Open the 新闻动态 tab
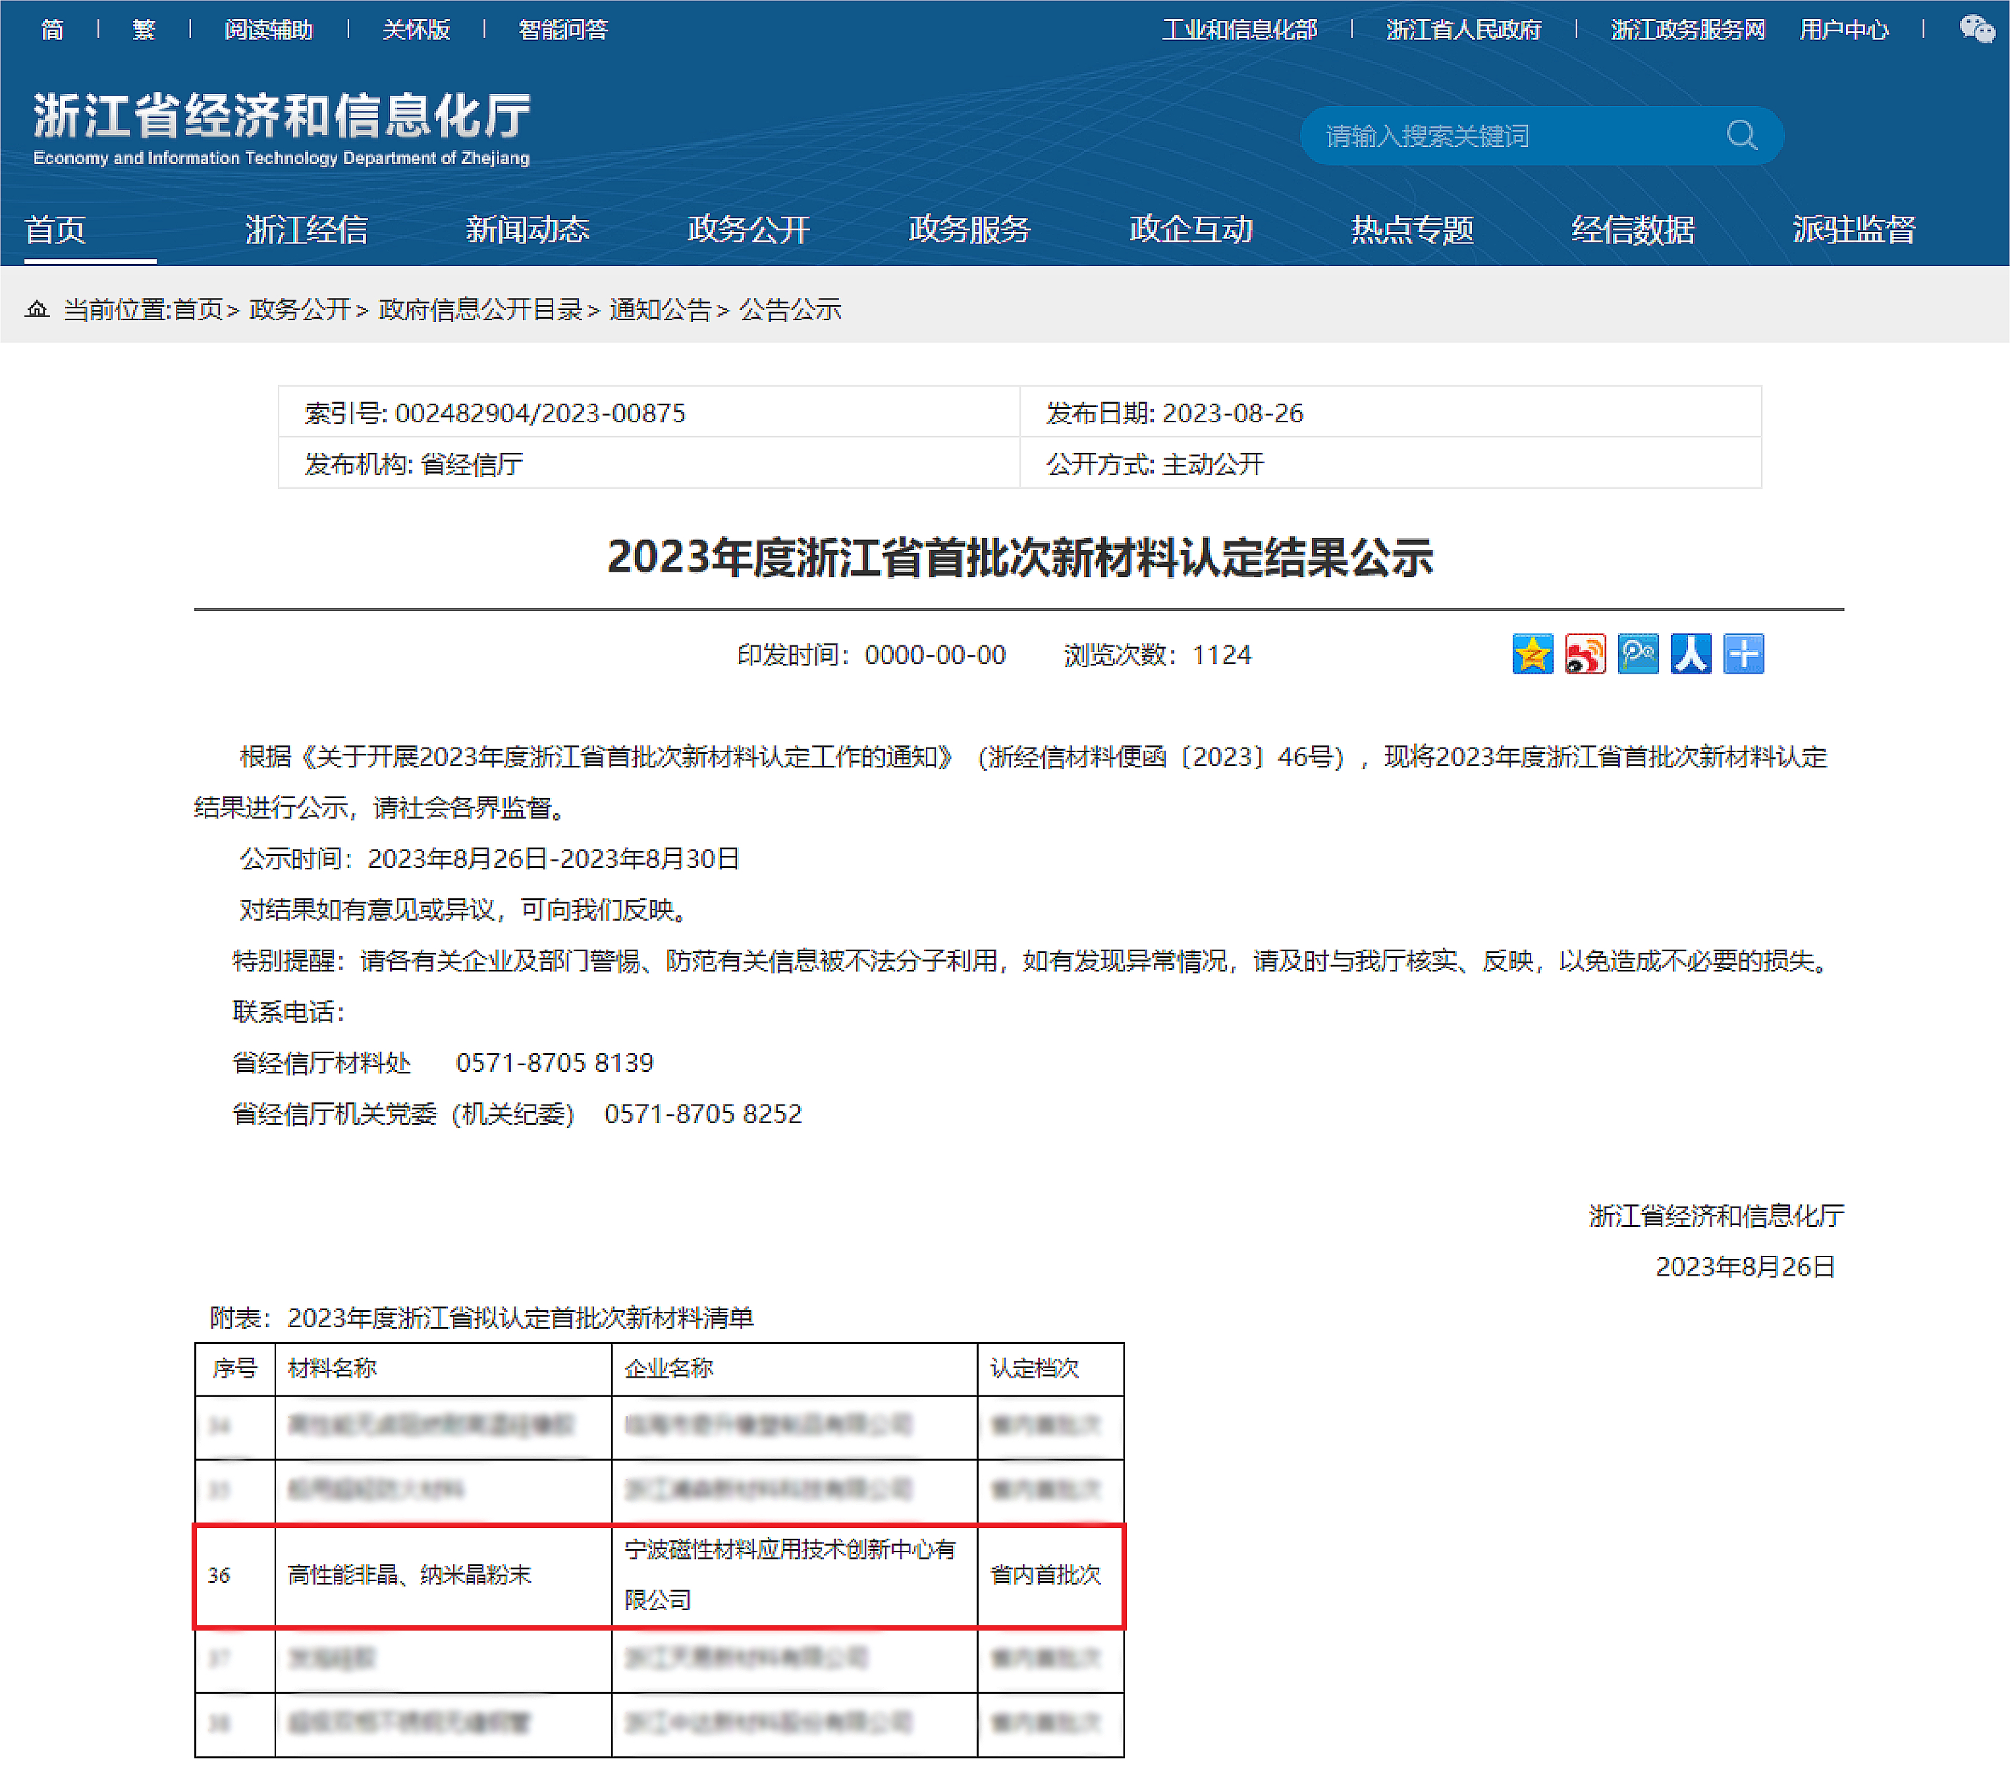The image size is (2010, 1784). tap(527, 229)
